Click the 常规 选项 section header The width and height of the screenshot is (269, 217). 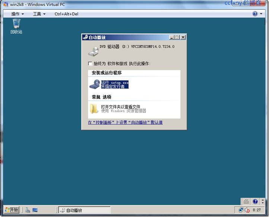pos(101,97)
